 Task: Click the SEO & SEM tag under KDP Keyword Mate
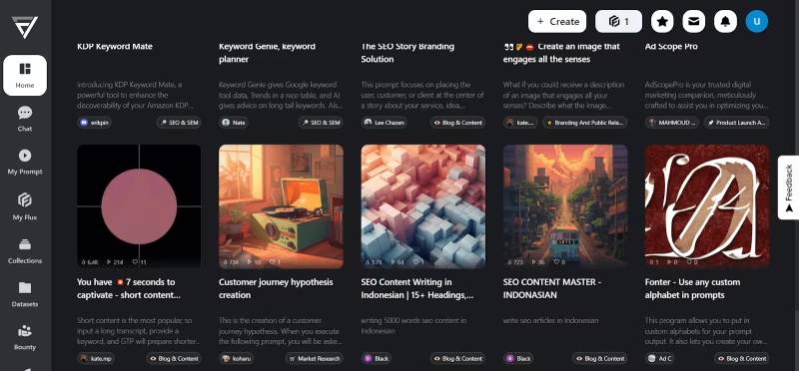click(179, 123)
